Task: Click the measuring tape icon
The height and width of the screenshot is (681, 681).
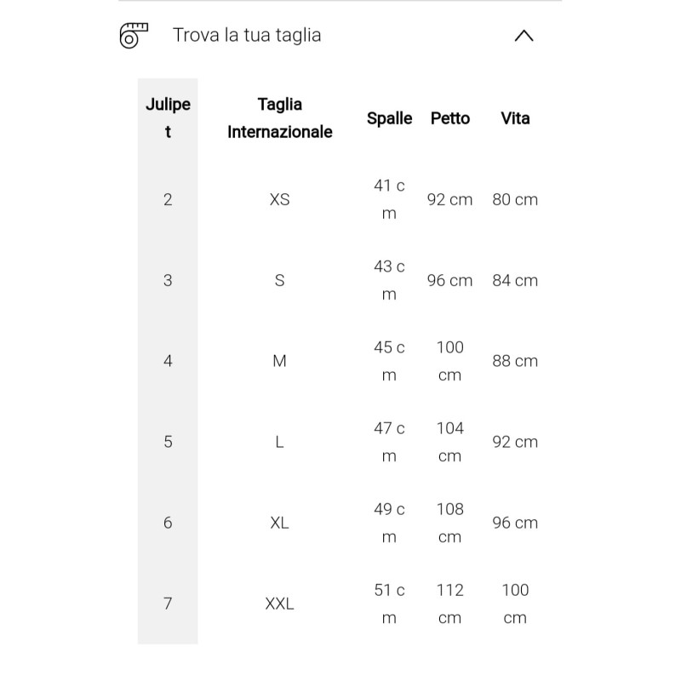Action: click(134, 36)
